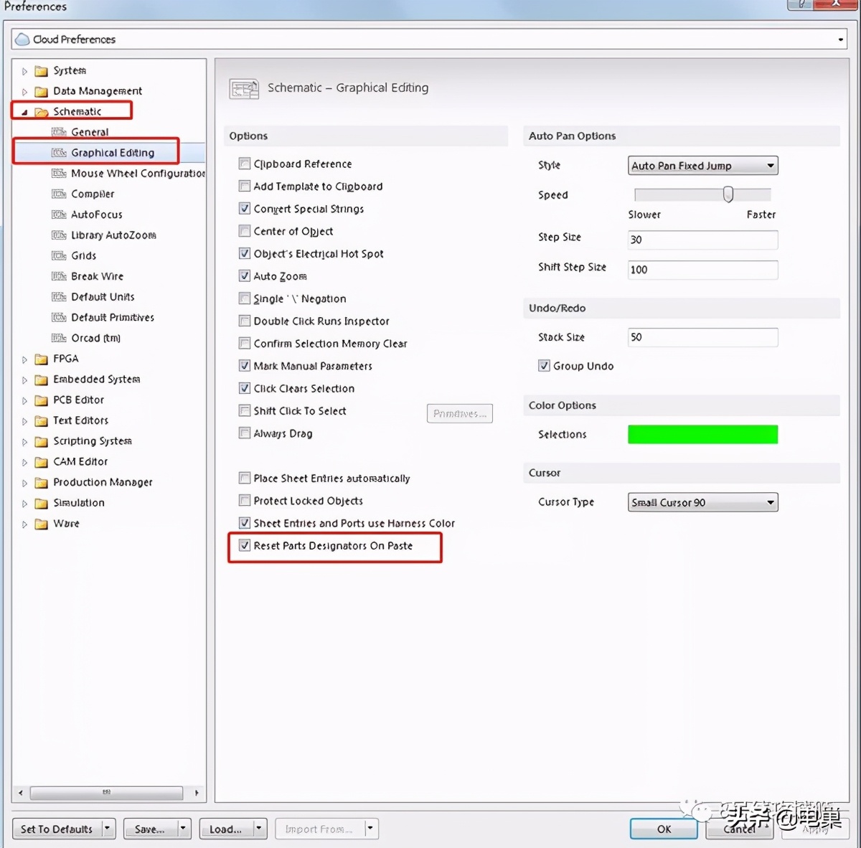The height and width of the screenshot is (848, 861).
Task: Toggle the Group Undo checkbox
Action: 544,366
